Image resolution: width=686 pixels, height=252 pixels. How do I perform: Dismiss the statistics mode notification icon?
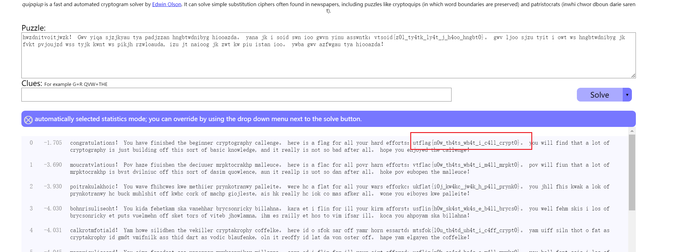click(x=28, y=120)
